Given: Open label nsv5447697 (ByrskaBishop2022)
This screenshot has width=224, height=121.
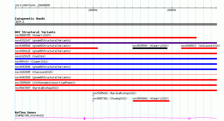Looking at the screenshot, I should (37, 88).
